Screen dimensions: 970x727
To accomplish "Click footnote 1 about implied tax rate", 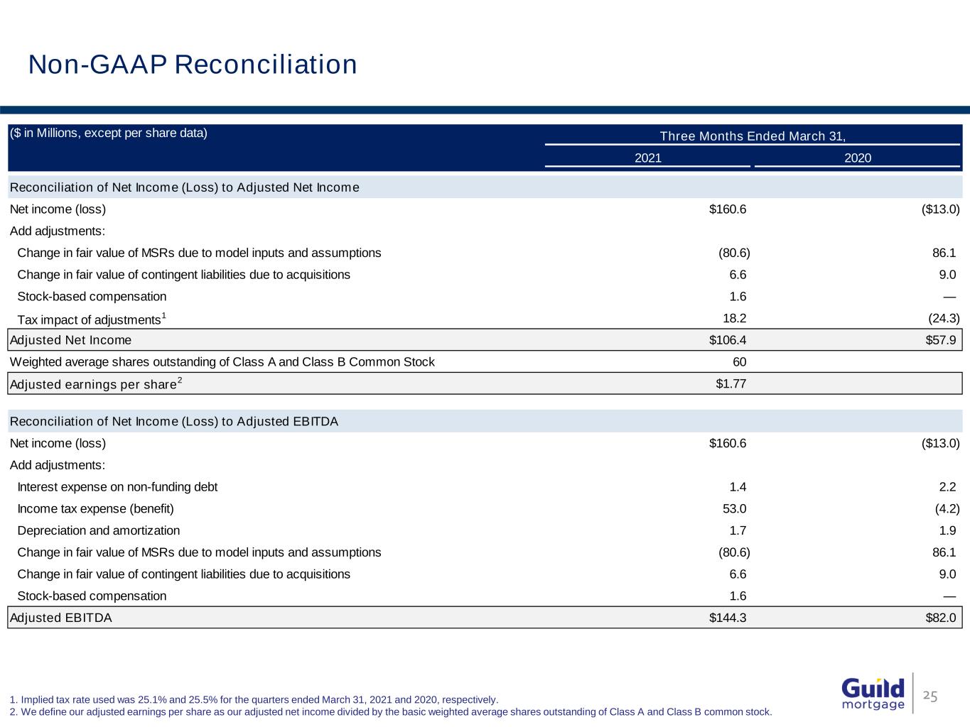I will 254,700.
